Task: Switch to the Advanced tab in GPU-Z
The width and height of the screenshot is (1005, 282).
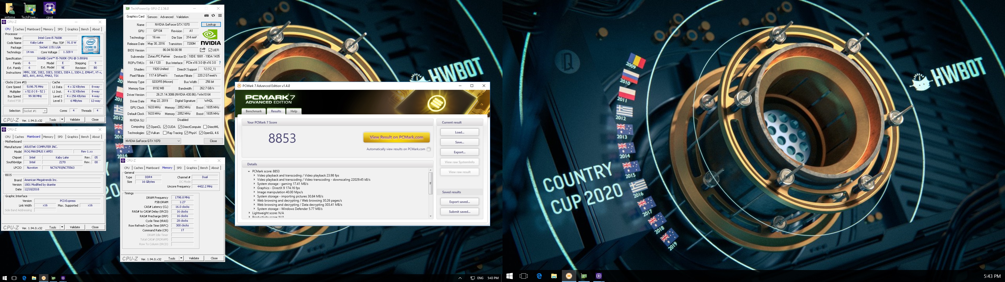Action: (x=167, y=17)
